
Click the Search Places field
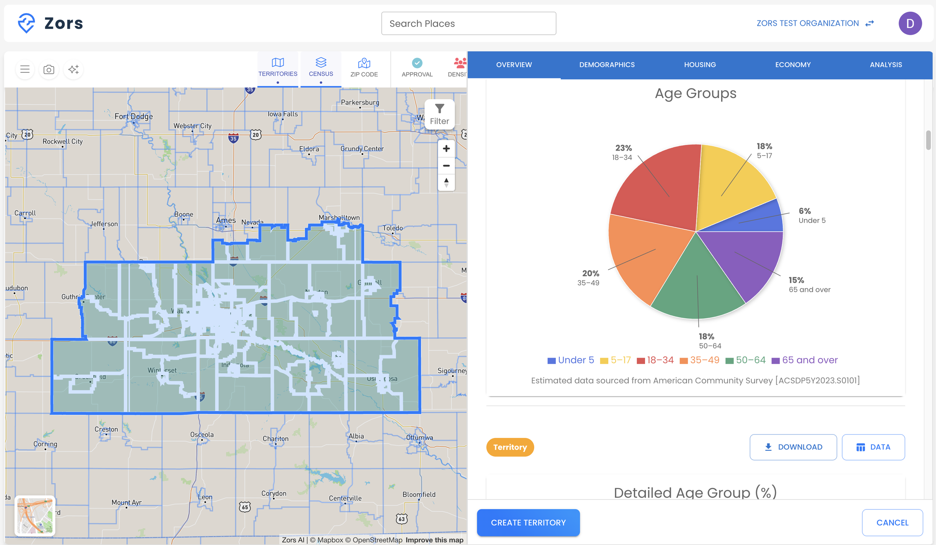pyautogui.click(x=468, y=23)
